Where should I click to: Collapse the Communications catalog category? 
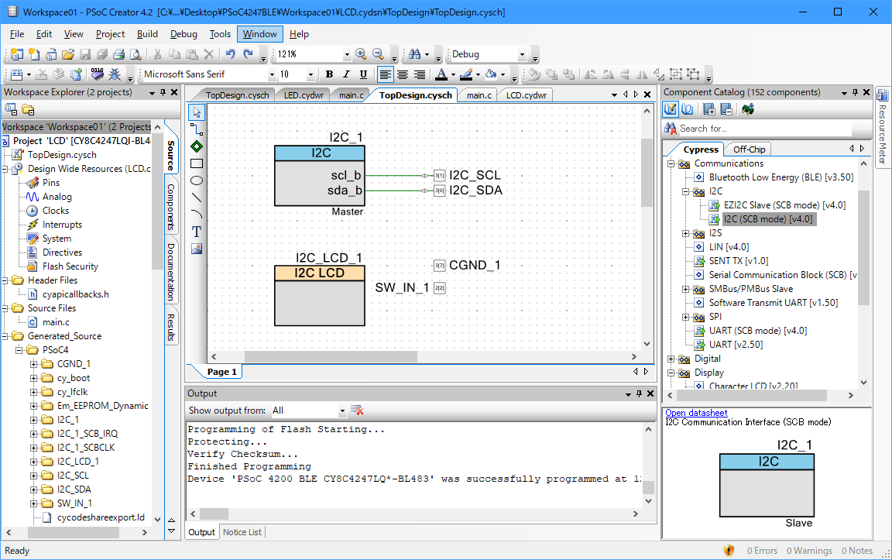coord(671,163)
